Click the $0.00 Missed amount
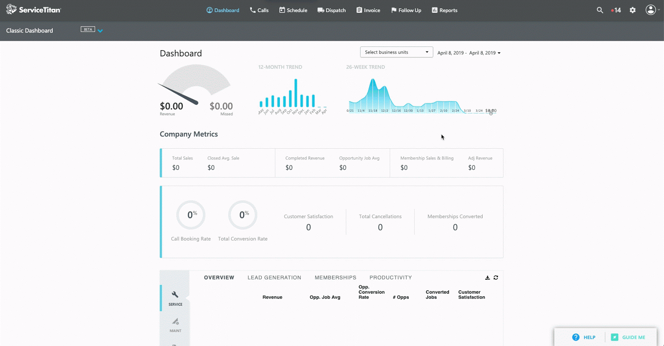Viewport: 664px width, 346px height. pyautogui.click(x=221, y=106)
